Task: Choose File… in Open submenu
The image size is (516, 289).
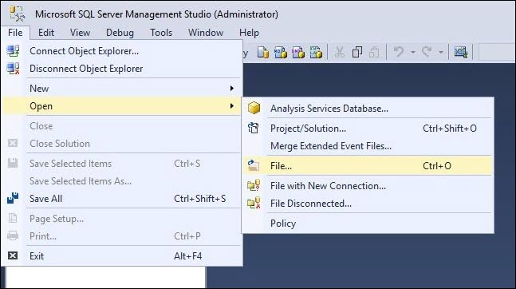Action: tap(368, 166)
